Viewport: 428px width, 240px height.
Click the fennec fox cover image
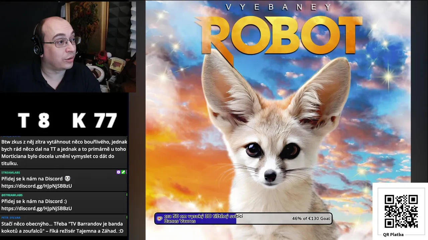[278, 120]
